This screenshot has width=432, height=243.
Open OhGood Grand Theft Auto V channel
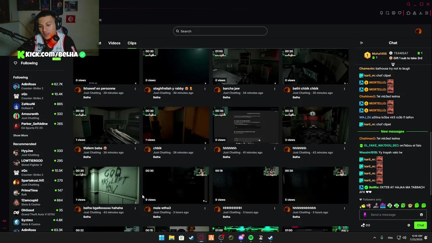click(x=38, y=212)
